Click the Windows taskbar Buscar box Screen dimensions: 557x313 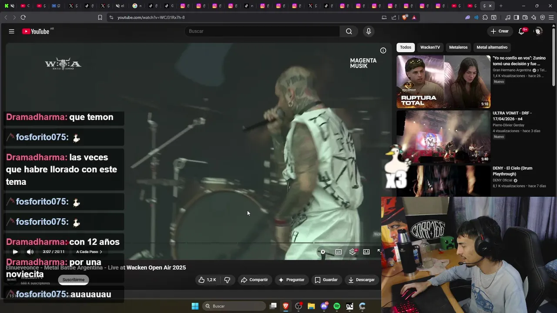click(x=235, y=306)
